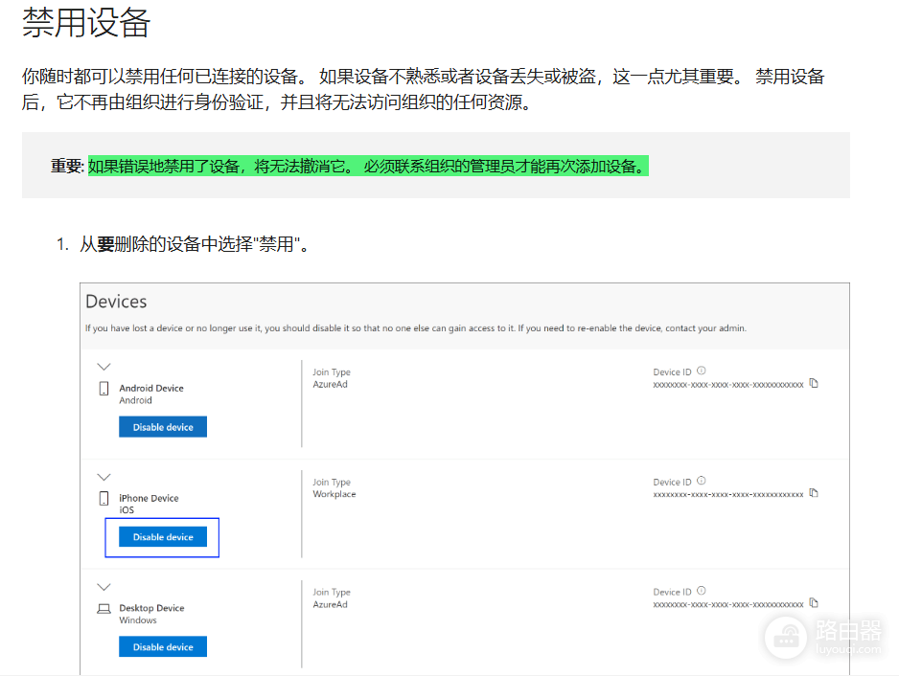Click the Android Device phone icon

(104, 389)
